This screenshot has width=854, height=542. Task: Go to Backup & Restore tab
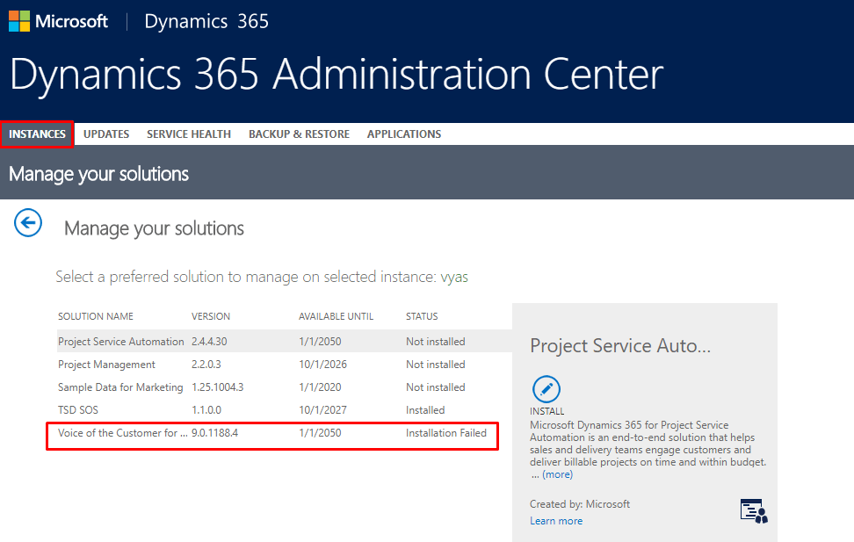point(299,134)
